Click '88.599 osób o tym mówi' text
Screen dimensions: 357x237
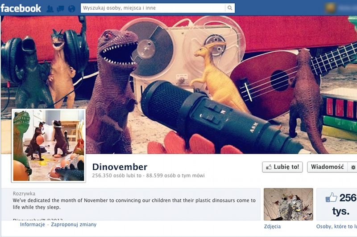point(175,176)
